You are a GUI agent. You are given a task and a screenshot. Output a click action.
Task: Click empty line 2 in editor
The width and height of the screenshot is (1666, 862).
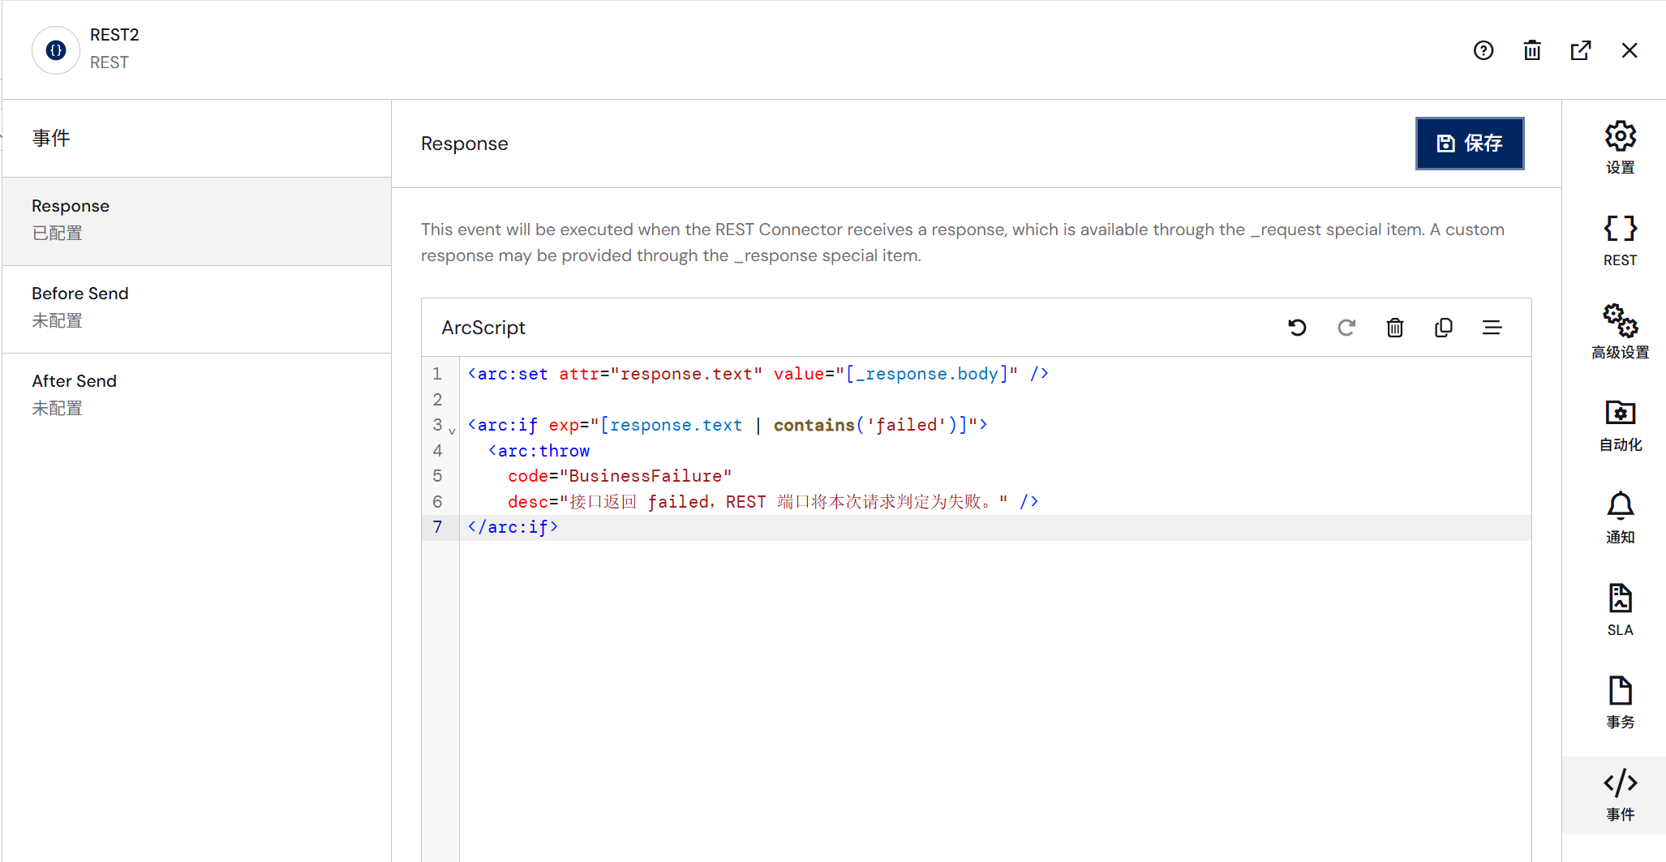tap(995, 400)
